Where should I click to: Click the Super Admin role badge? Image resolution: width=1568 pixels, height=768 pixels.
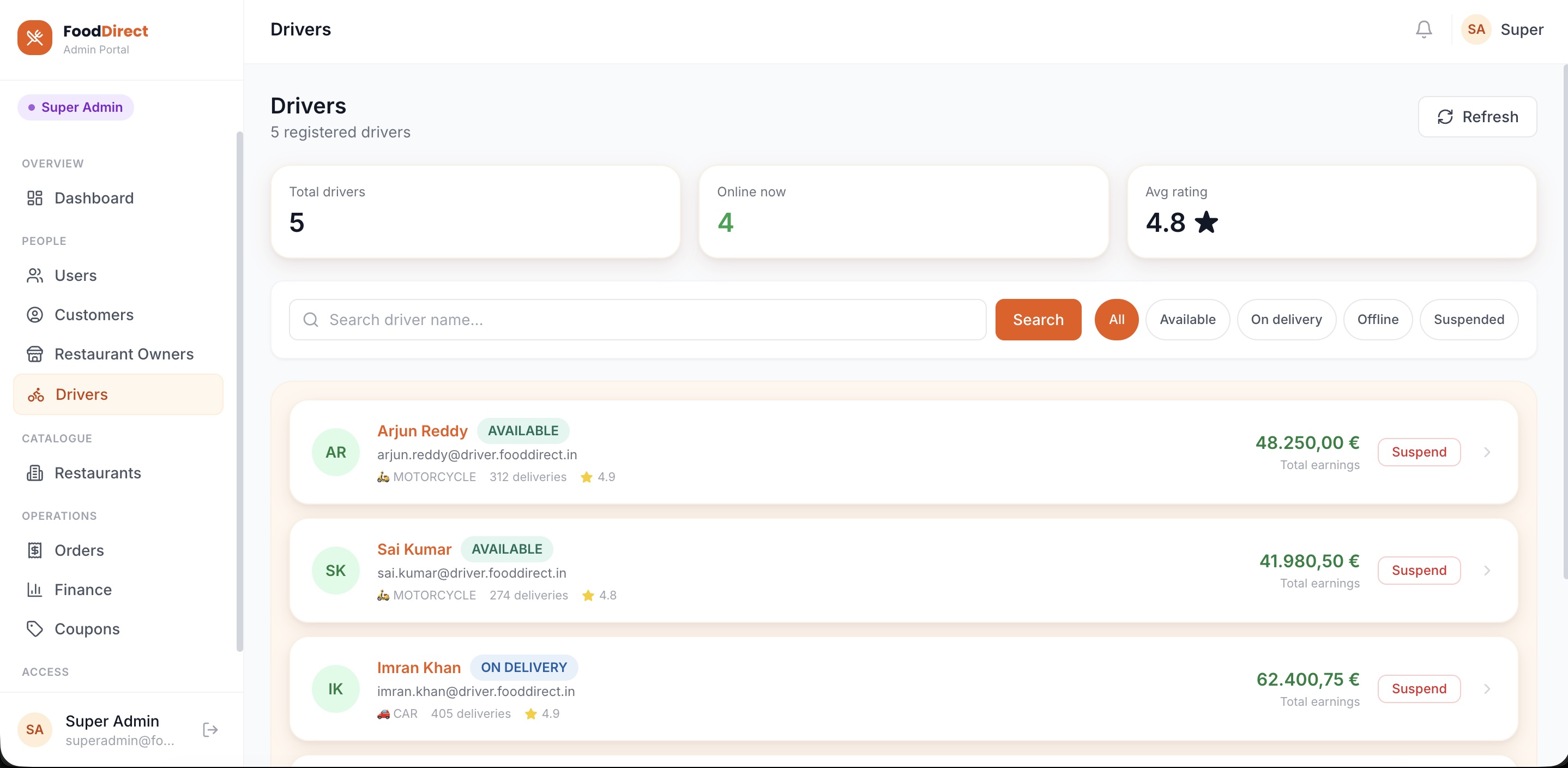75,107
